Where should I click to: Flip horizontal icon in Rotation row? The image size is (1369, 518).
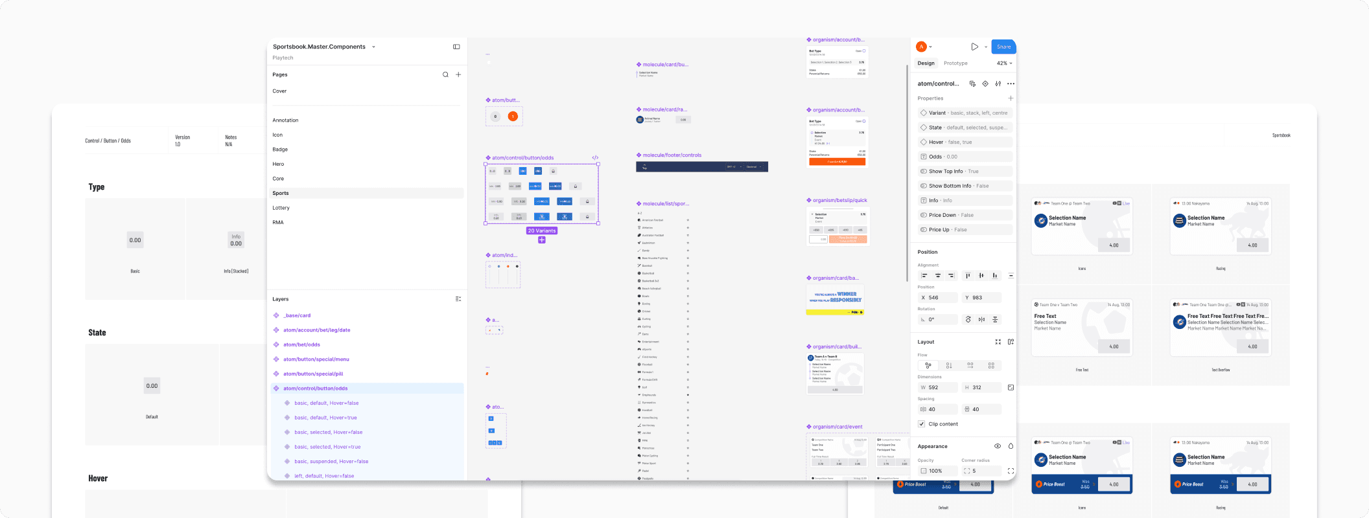[x=981, y=319]
